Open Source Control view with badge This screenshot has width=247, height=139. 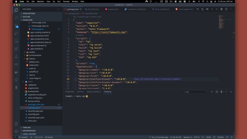coord(16,26)
